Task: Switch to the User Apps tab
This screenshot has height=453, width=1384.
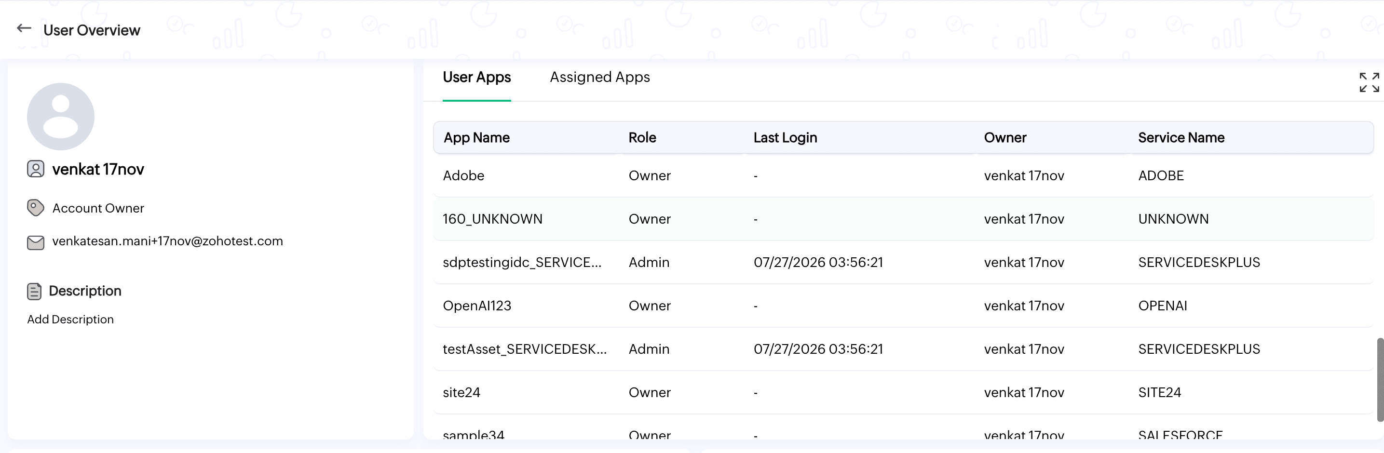Action: (x=476, y=77)
